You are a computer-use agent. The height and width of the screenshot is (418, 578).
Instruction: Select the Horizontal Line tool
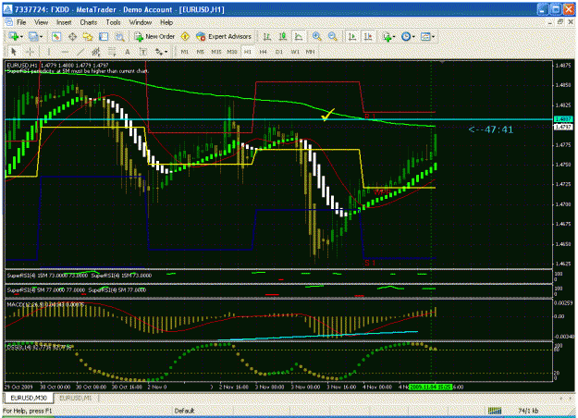[x=65, y=52]
